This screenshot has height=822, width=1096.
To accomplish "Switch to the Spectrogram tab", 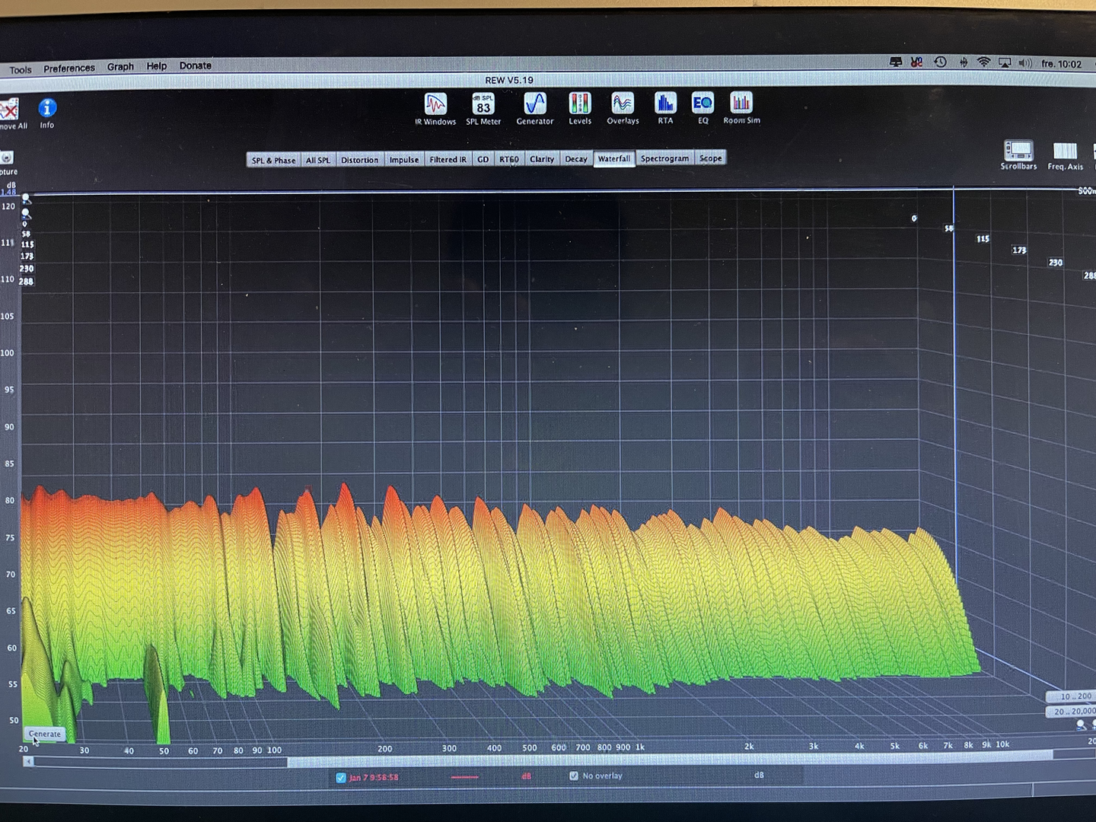I will pyautogui.click(x=664, y=158).
